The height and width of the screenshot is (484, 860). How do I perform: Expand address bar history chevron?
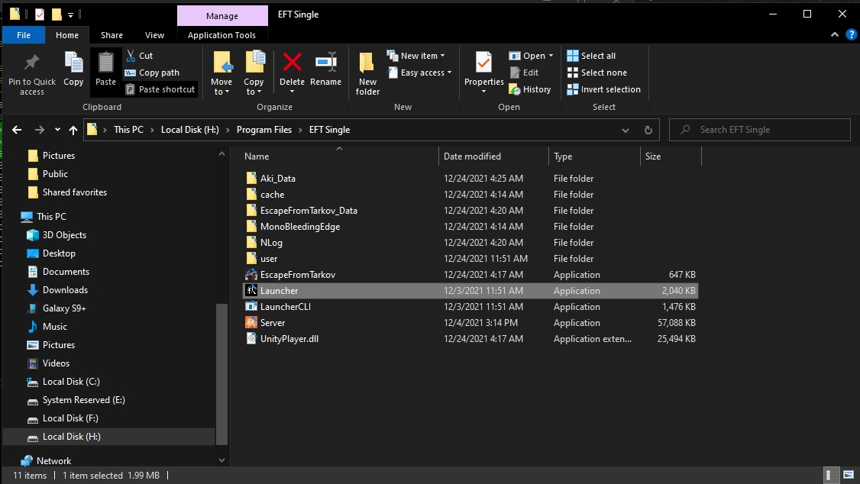click(x=626, y=130)
